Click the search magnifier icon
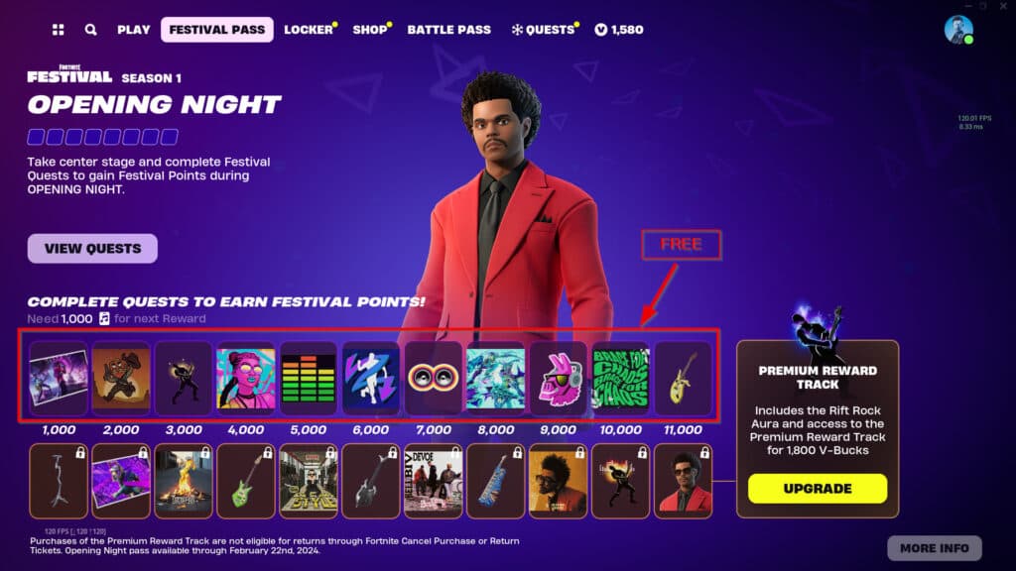The width and height of the screenshot is (1016, 571). tap(90, 30)
